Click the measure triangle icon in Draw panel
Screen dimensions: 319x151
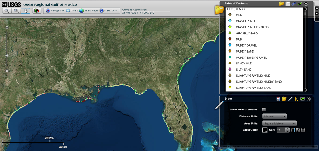point(296,99)
